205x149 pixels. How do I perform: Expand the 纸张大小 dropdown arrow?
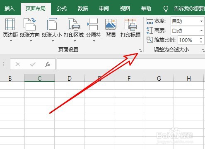pos(53,41)
